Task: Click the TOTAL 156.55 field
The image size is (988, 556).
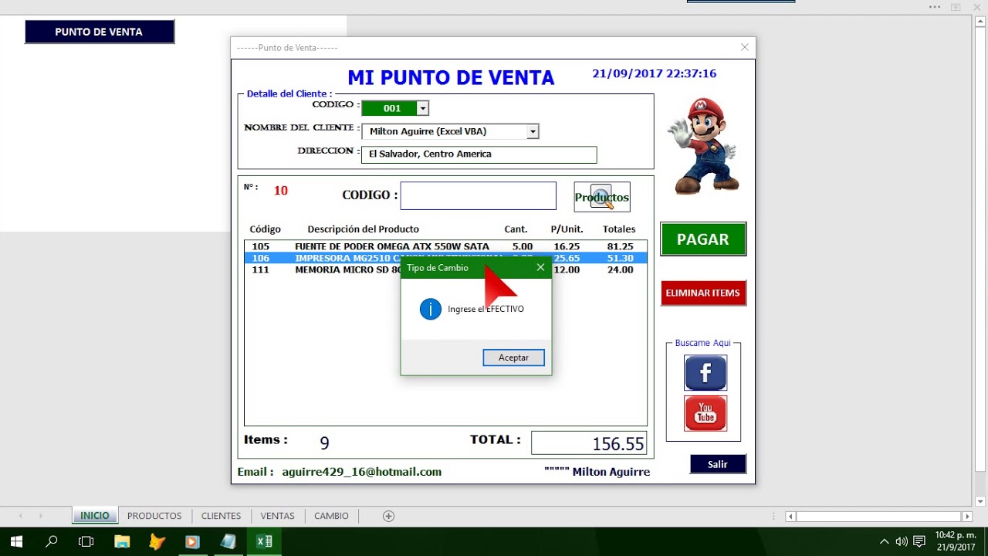Action: 589,444
